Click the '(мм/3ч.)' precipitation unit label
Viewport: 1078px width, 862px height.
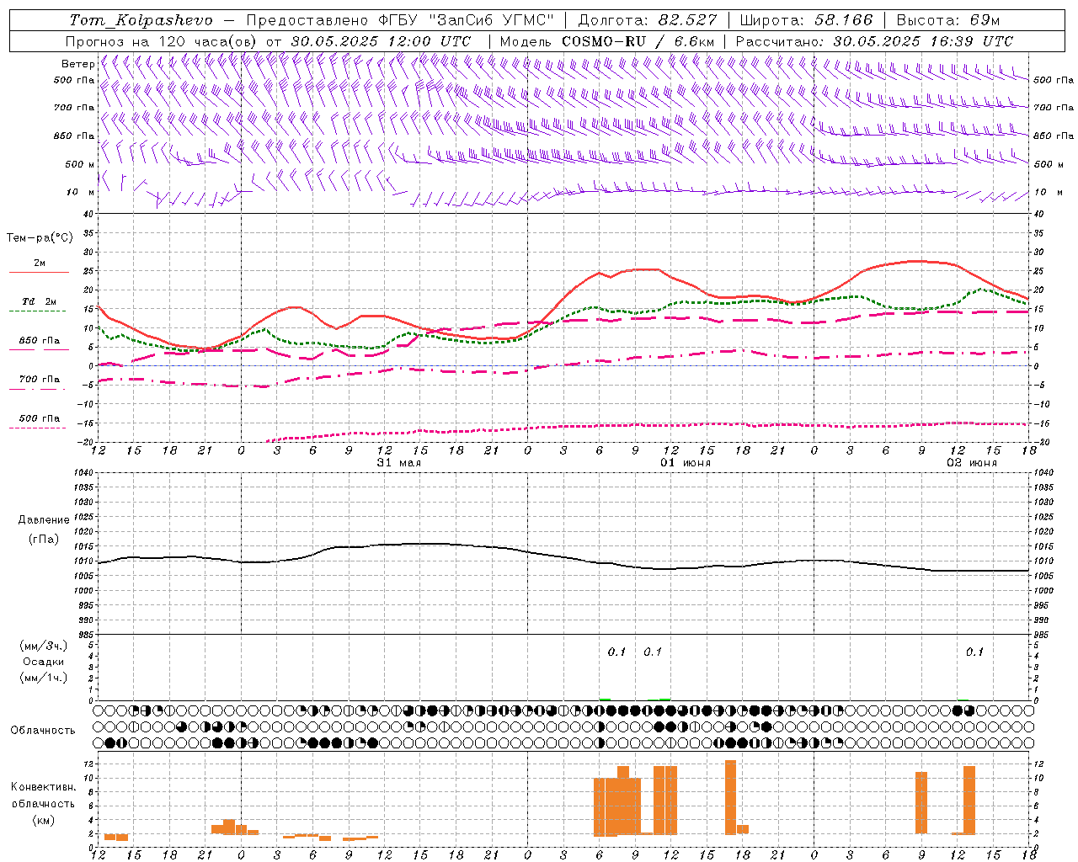click(43, 646)
